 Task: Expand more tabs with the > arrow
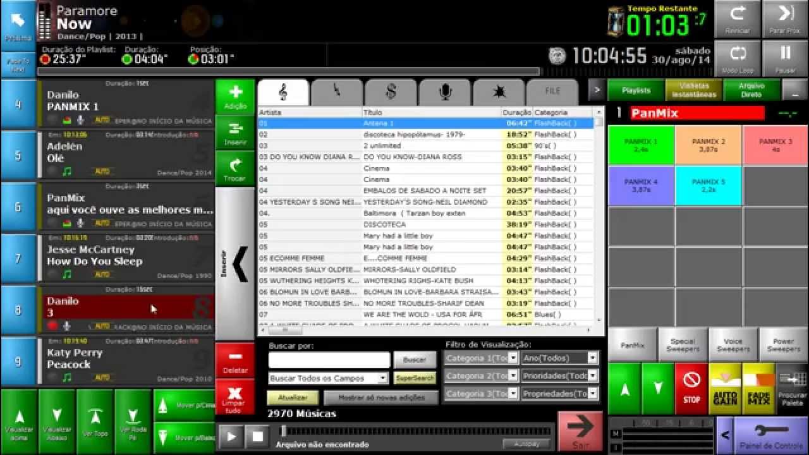coord(596,90)
